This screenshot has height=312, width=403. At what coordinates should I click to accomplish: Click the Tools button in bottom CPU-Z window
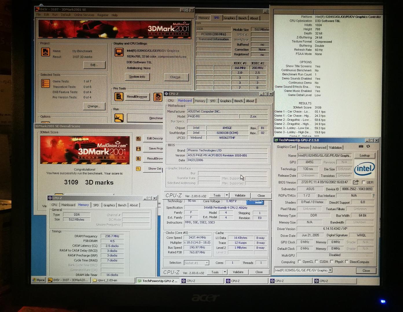pos(215,272)
